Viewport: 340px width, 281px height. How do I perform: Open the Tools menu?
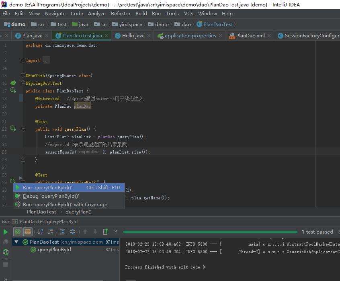point(172,14)
